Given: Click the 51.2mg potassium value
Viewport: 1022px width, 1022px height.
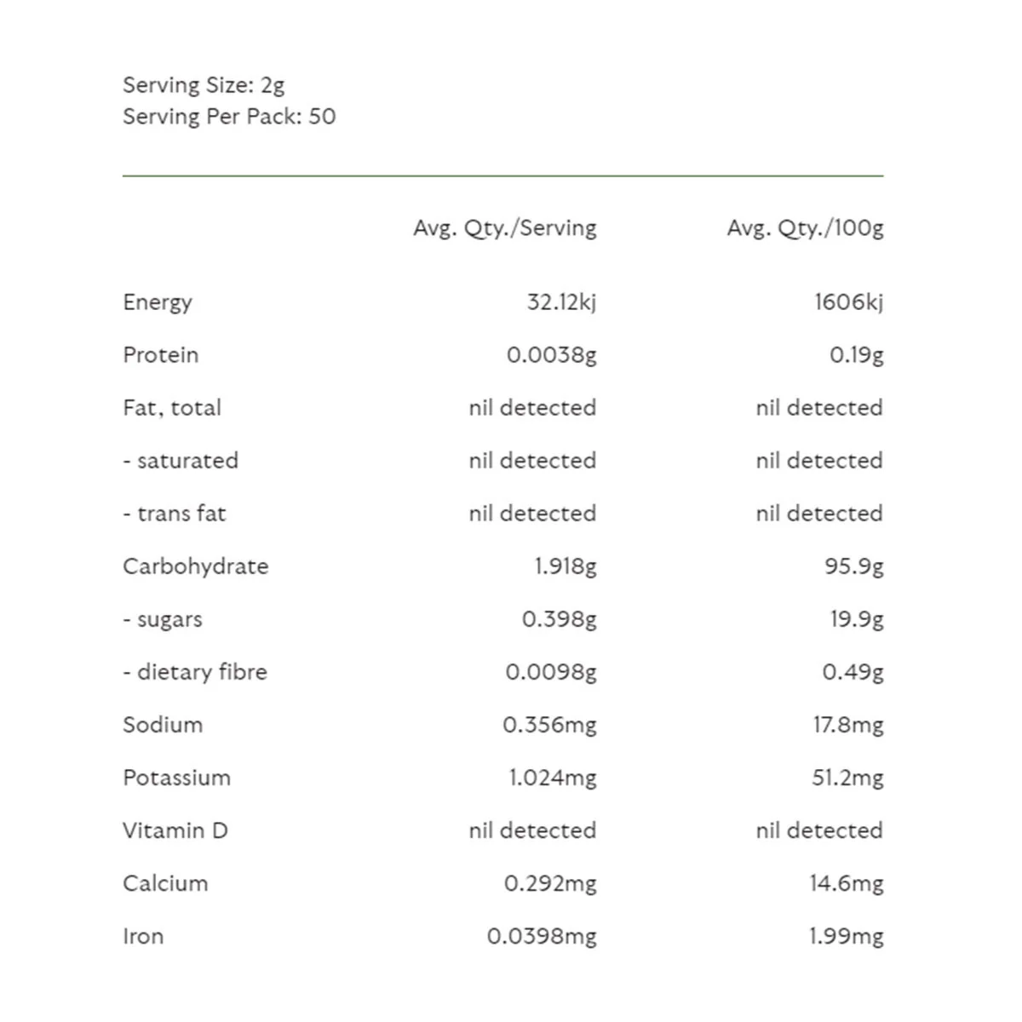Looking at the screenshot, I should (x=847, y=778).
